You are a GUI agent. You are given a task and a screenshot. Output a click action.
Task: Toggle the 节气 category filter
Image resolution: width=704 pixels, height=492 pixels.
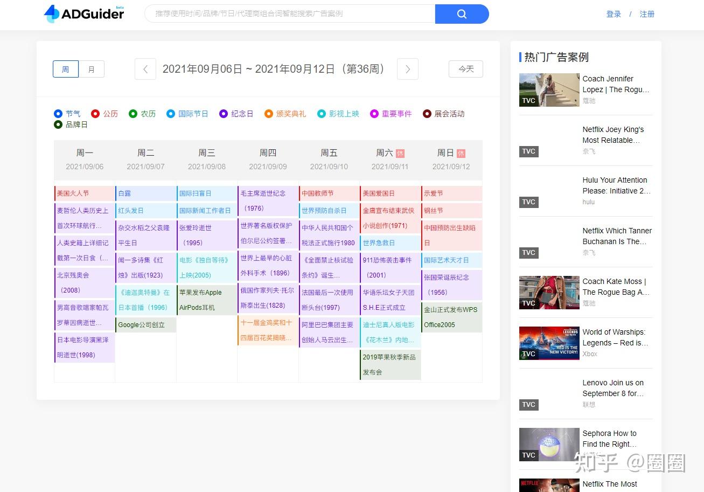pos(67,114)
